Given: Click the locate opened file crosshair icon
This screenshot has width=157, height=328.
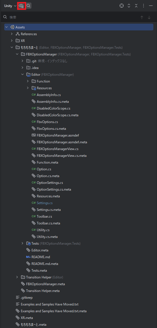Looking at the screenshot, I should [122, 6].
